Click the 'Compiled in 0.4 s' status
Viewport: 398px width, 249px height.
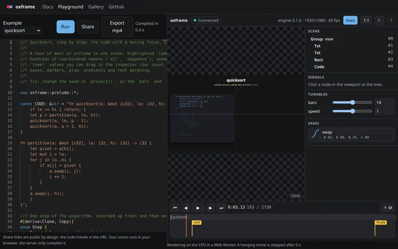click(x=147, y=27)
